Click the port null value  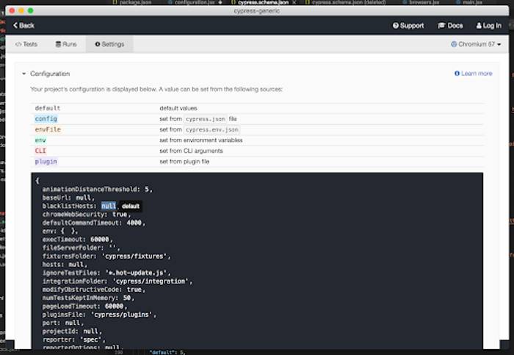72,323
